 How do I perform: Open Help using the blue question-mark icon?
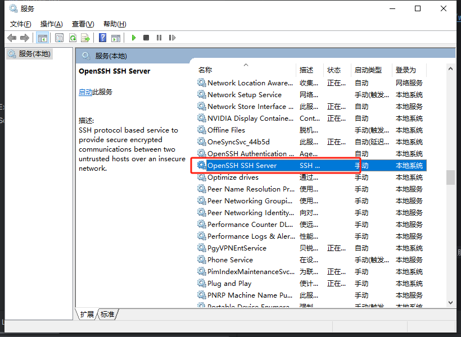[102, 38]
